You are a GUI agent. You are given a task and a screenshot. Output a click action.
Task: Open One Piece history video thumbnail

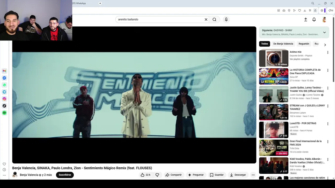(273, 76)
